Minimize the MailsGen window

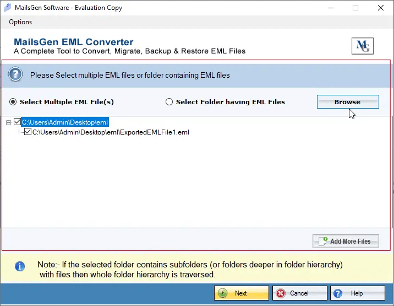330,8
